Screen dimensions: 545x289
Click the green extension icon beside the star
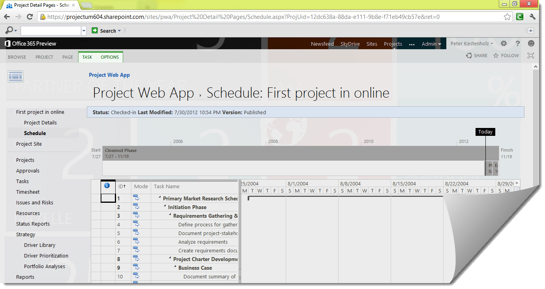[x=520, y=17]
